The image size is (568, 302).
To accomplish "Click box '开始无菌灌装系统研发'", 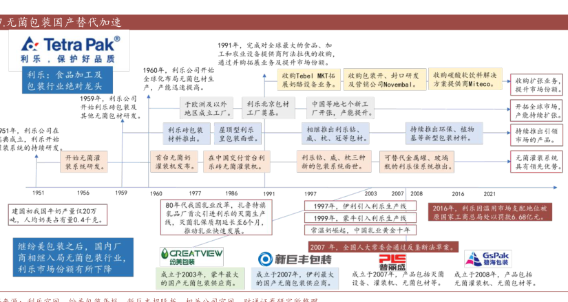I will pyautogui.click(x=85, y=162).
